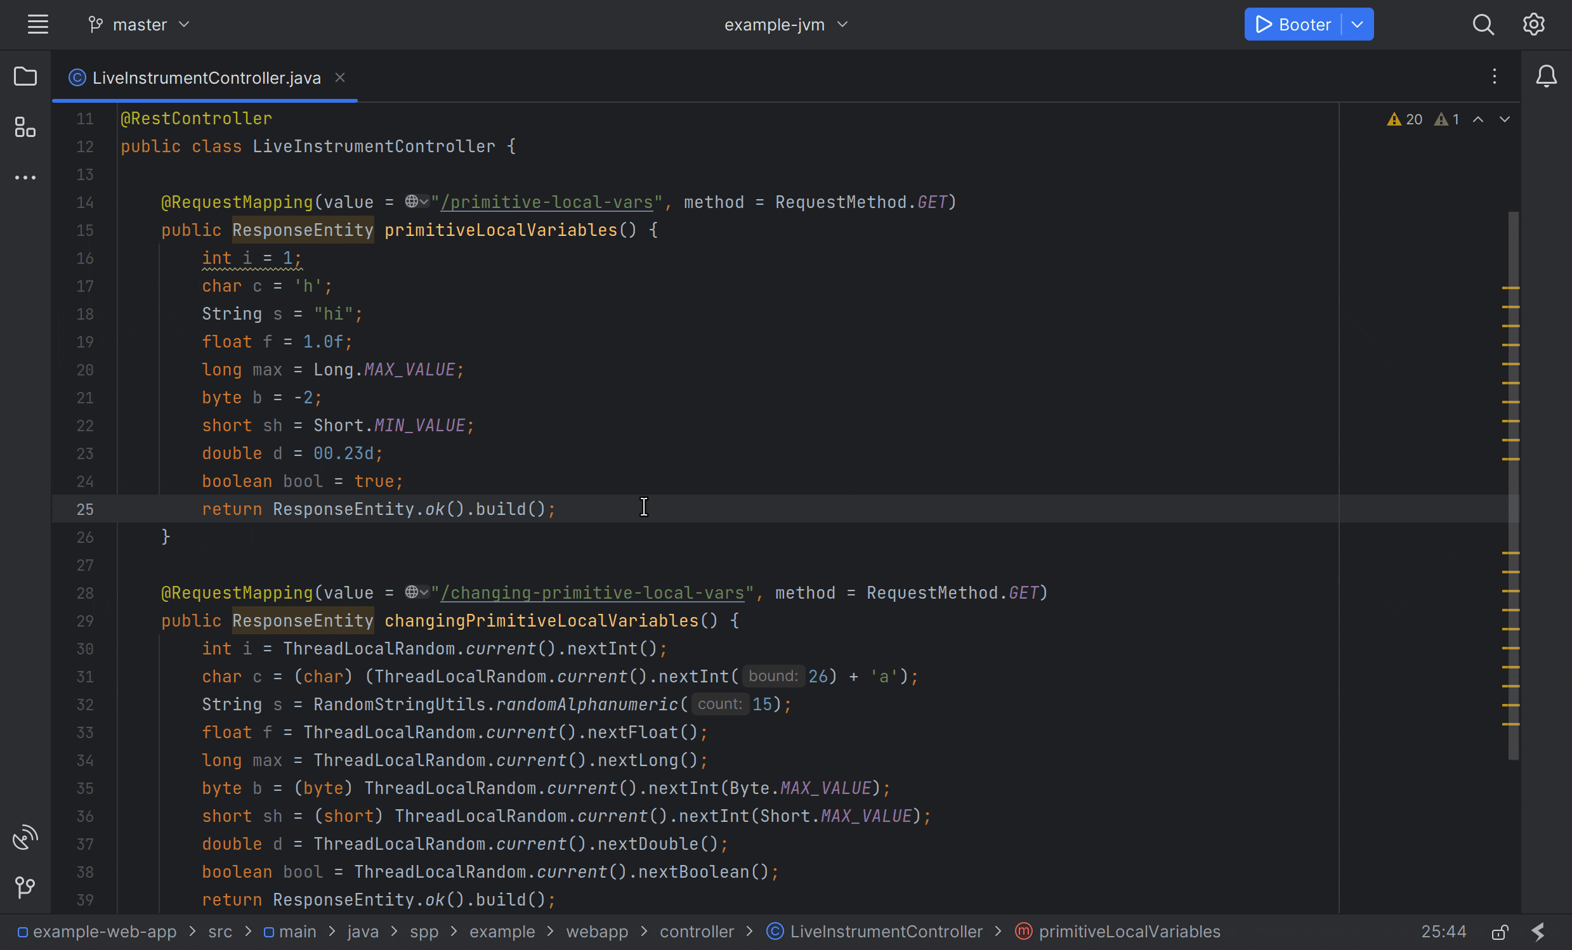This screenshot has width=1572, height=950.
Task: Select the LiveInstrumentController.java tab
Action: click(206, 78)
